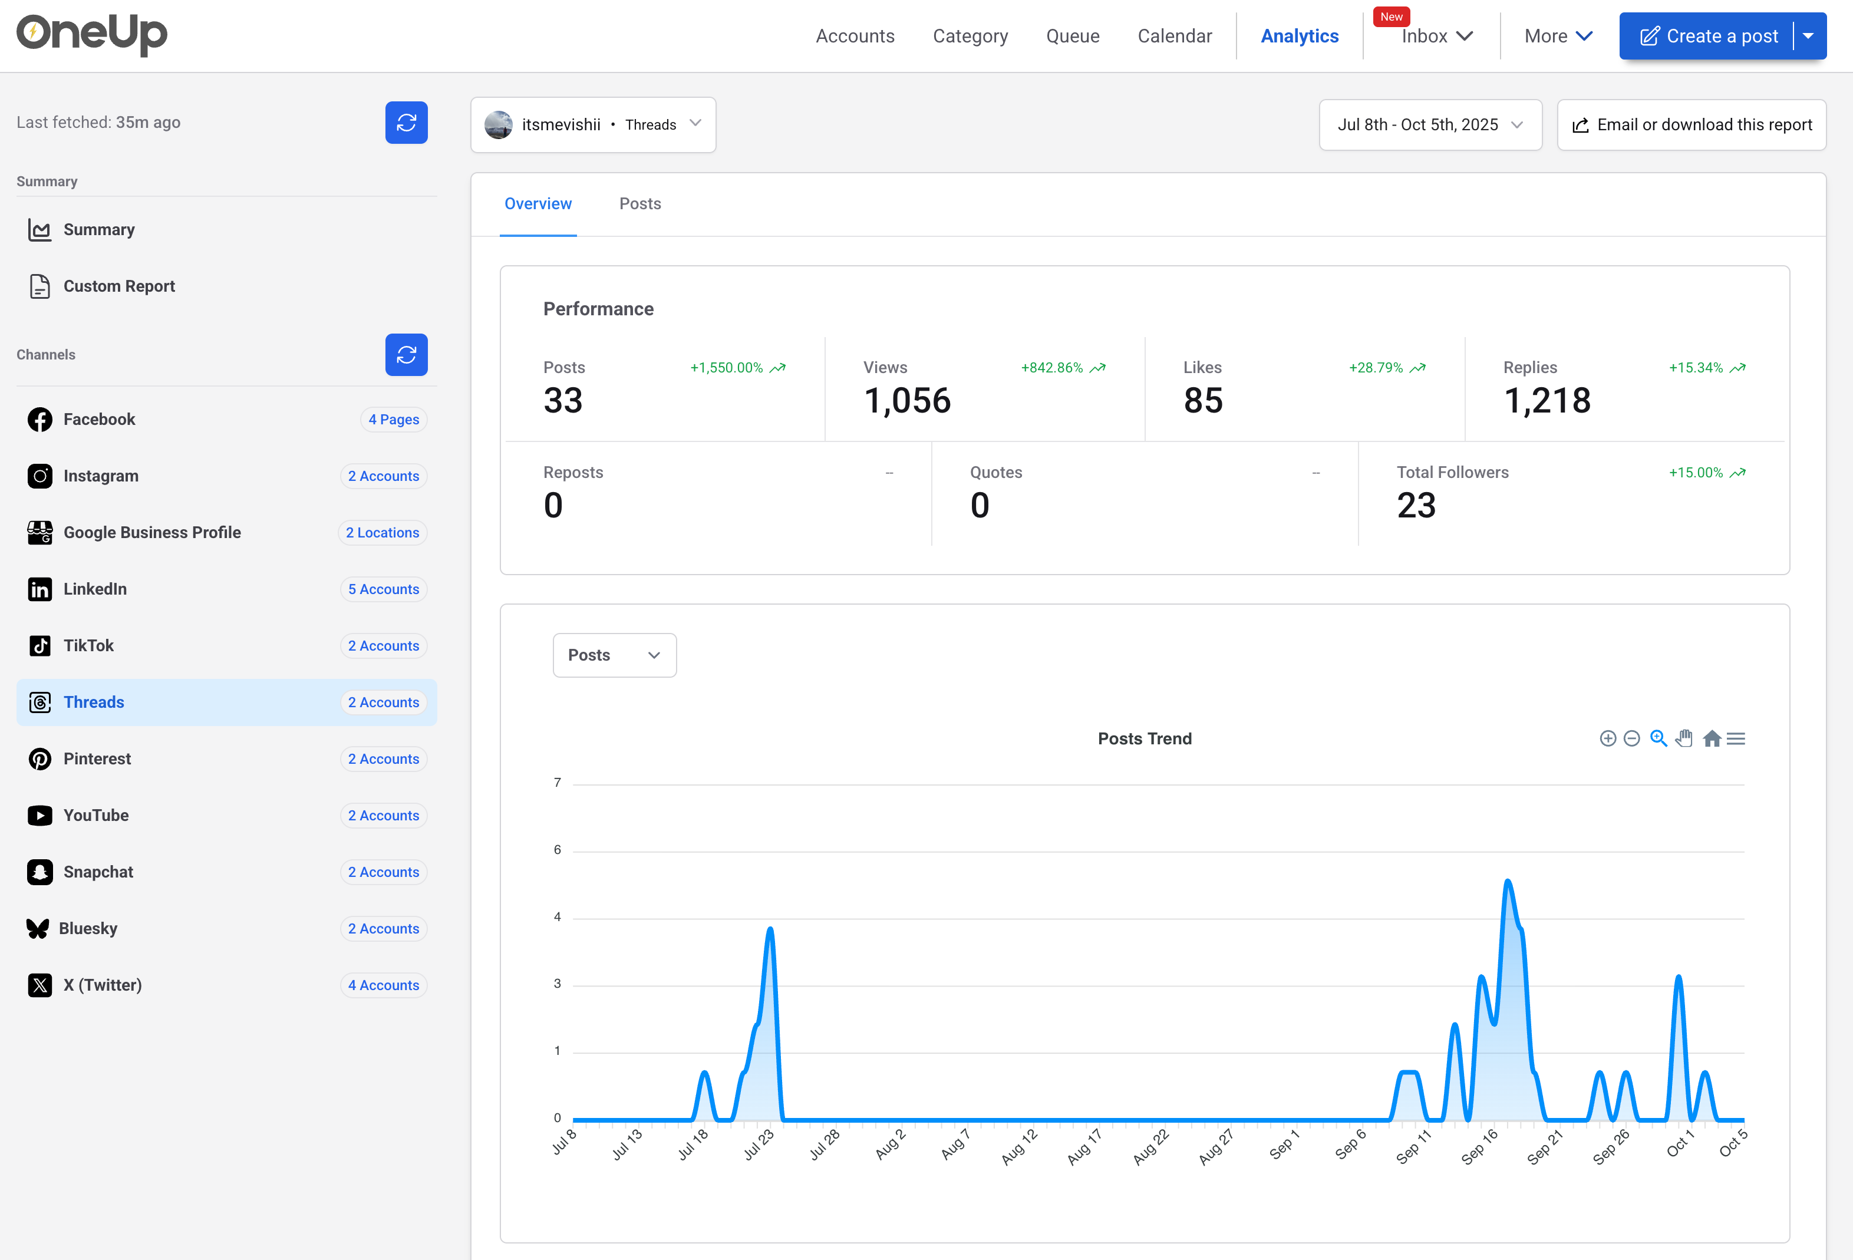The image size is (1853, 1260).
Task: Open the Calendar menu item
Action: coord(1175,36)
